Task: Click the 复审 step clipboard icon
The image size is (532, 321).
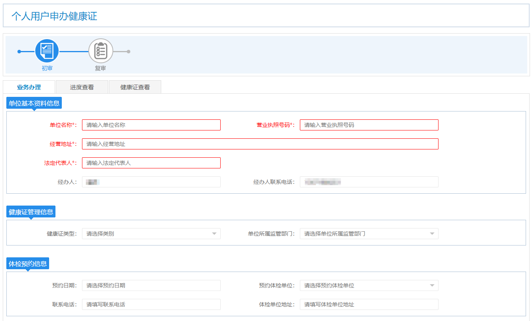Action: pyautogui.click(x=101, y=51)
